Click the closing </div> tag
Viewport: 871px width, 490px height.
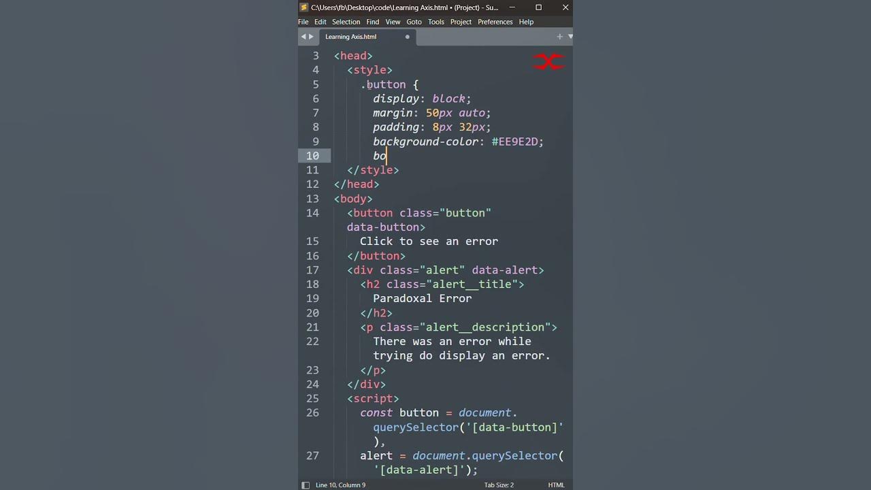coord(366,385)
